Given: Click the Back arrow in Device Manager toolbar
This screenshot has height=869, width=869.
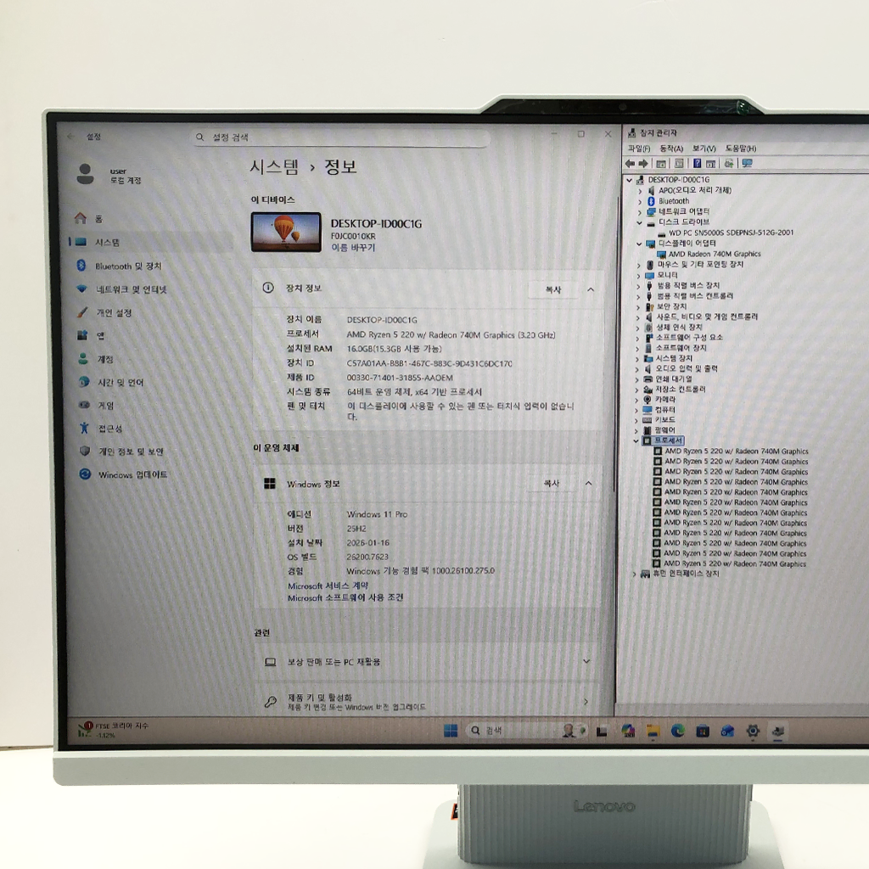Looking at the screenshot, I should [x=631, y=164].
